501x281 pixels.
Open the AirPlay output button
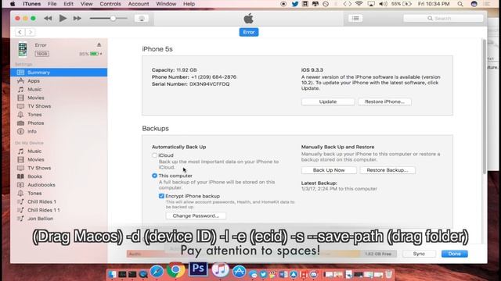[141, 18]
